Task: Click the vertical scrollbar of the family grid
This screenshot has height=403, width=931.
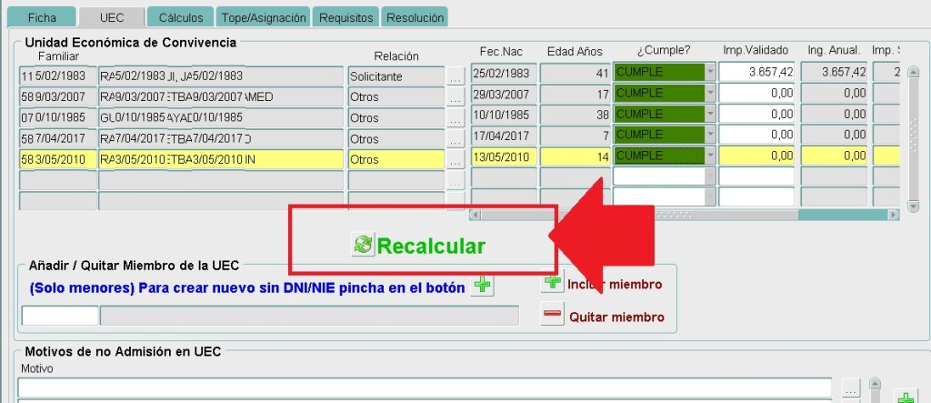Action: click(x=914, y=136)
